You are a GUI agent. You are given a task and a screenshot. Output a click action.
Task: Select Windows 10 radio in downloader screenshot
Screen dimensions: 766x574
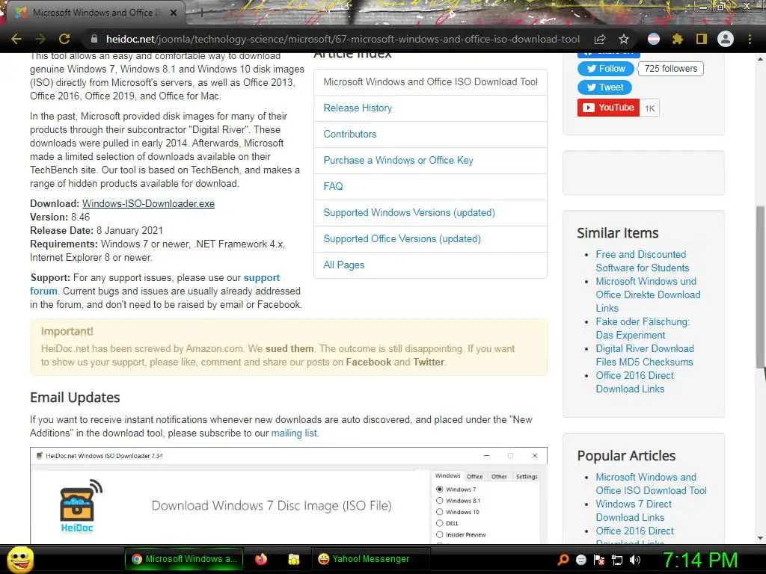point(440,512)
